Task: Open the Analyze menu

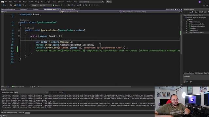Action: click(x=48, y=2)
